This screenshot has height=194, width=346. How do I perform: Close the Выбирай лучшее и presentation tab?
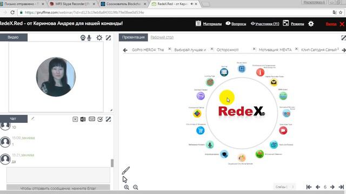212,49
